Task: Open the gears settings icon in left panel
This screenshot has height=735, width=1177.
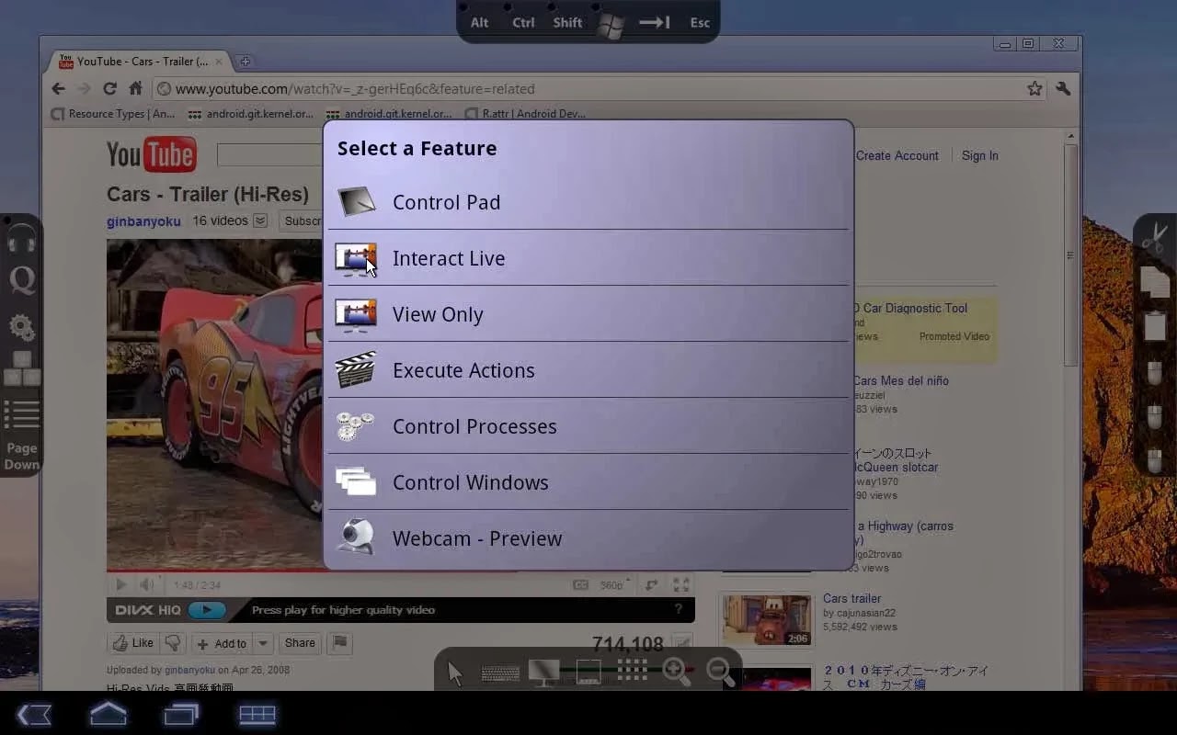Action: pos(21,327)
